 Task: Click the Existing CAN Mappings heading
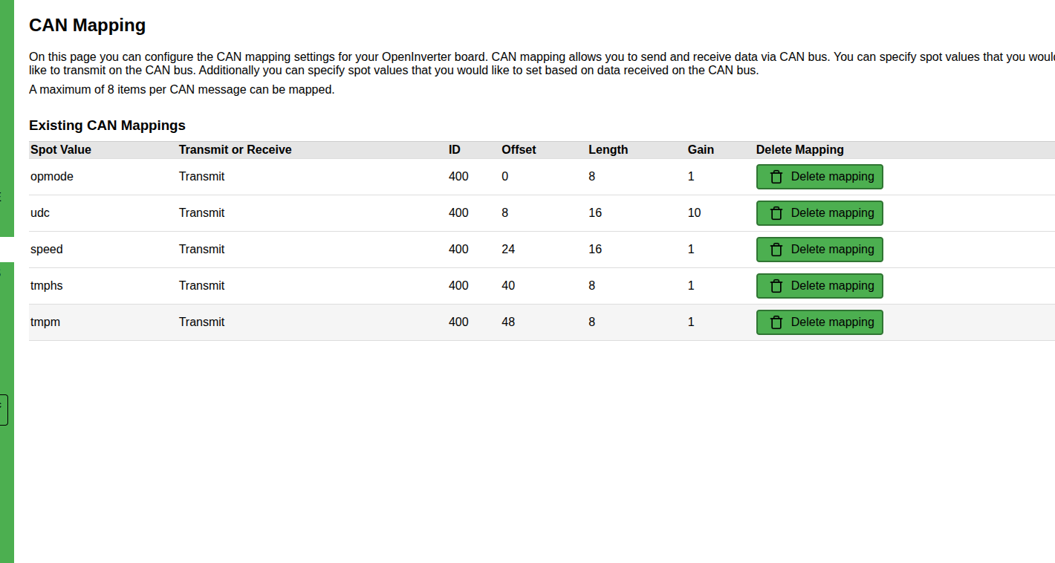click(x=107, y=126)
